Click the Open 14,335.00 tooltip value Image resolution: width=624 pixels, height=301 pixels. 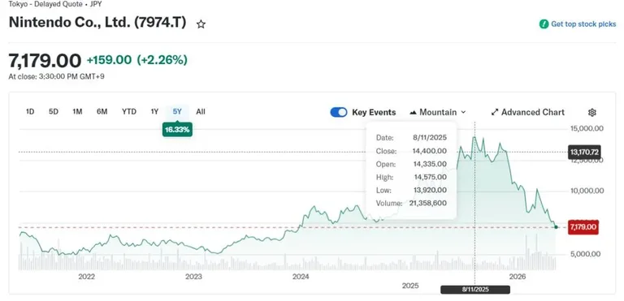[429, 164]
